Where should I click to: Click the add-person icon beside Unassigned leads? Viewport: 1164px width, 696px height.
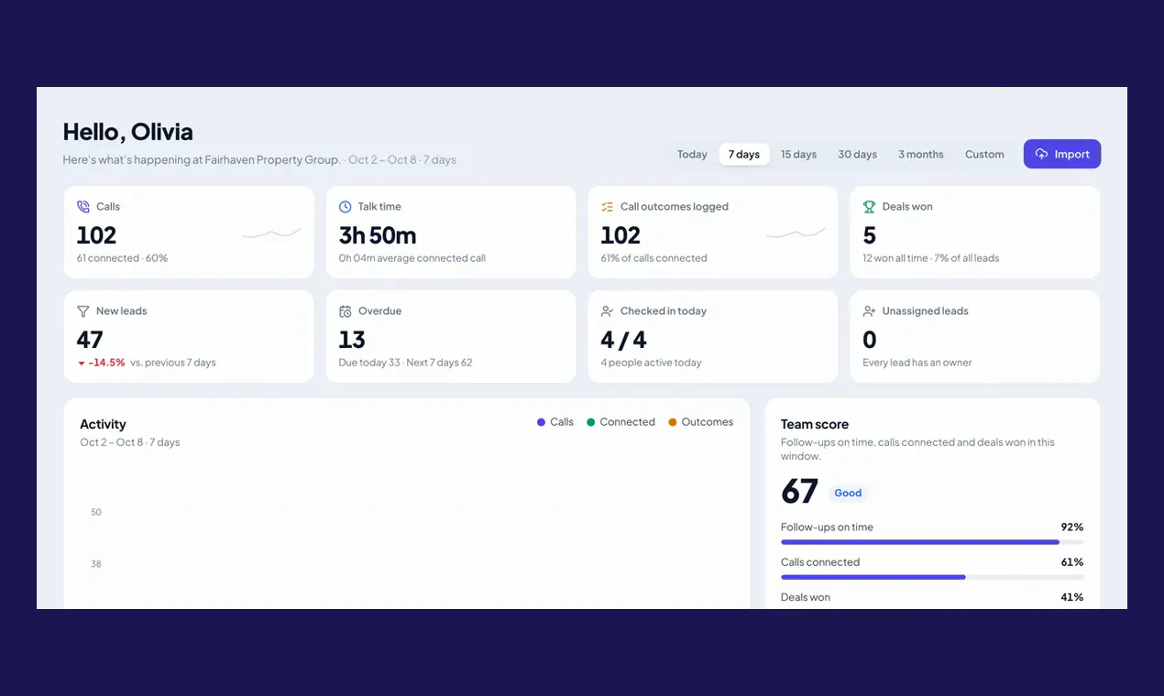point(870,311)
